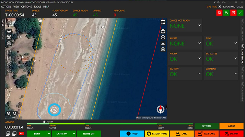The image size is (245, 137).
Task: Click the drone formation icon in the left map toolbar
Action: point(9,37)
